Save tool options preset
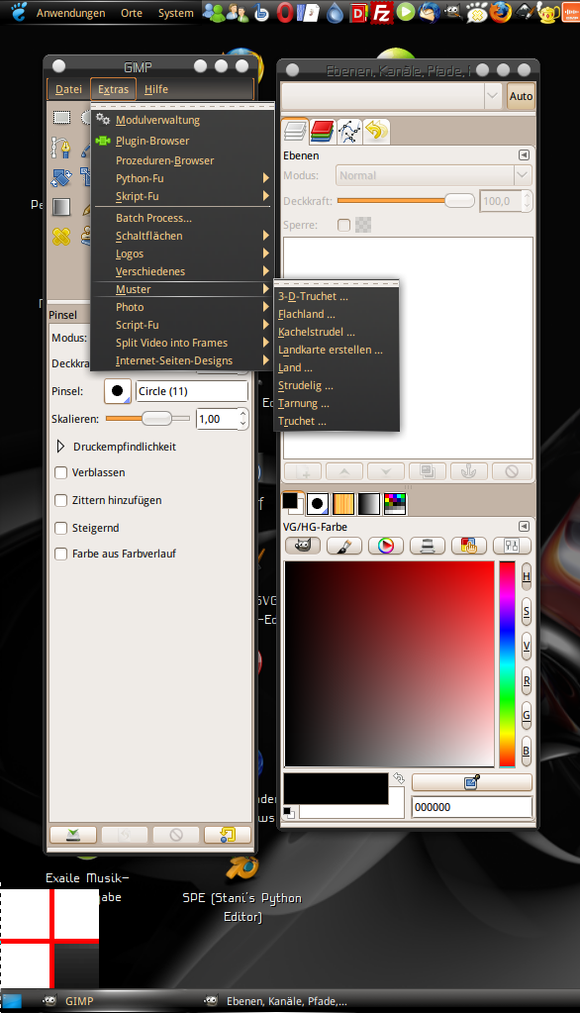The image size is (580, 1013). pos(73,835)
